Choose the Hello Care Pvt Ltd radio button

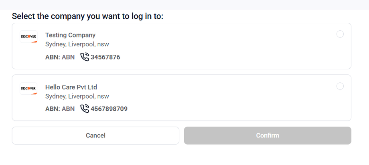[x=340, y=86]
